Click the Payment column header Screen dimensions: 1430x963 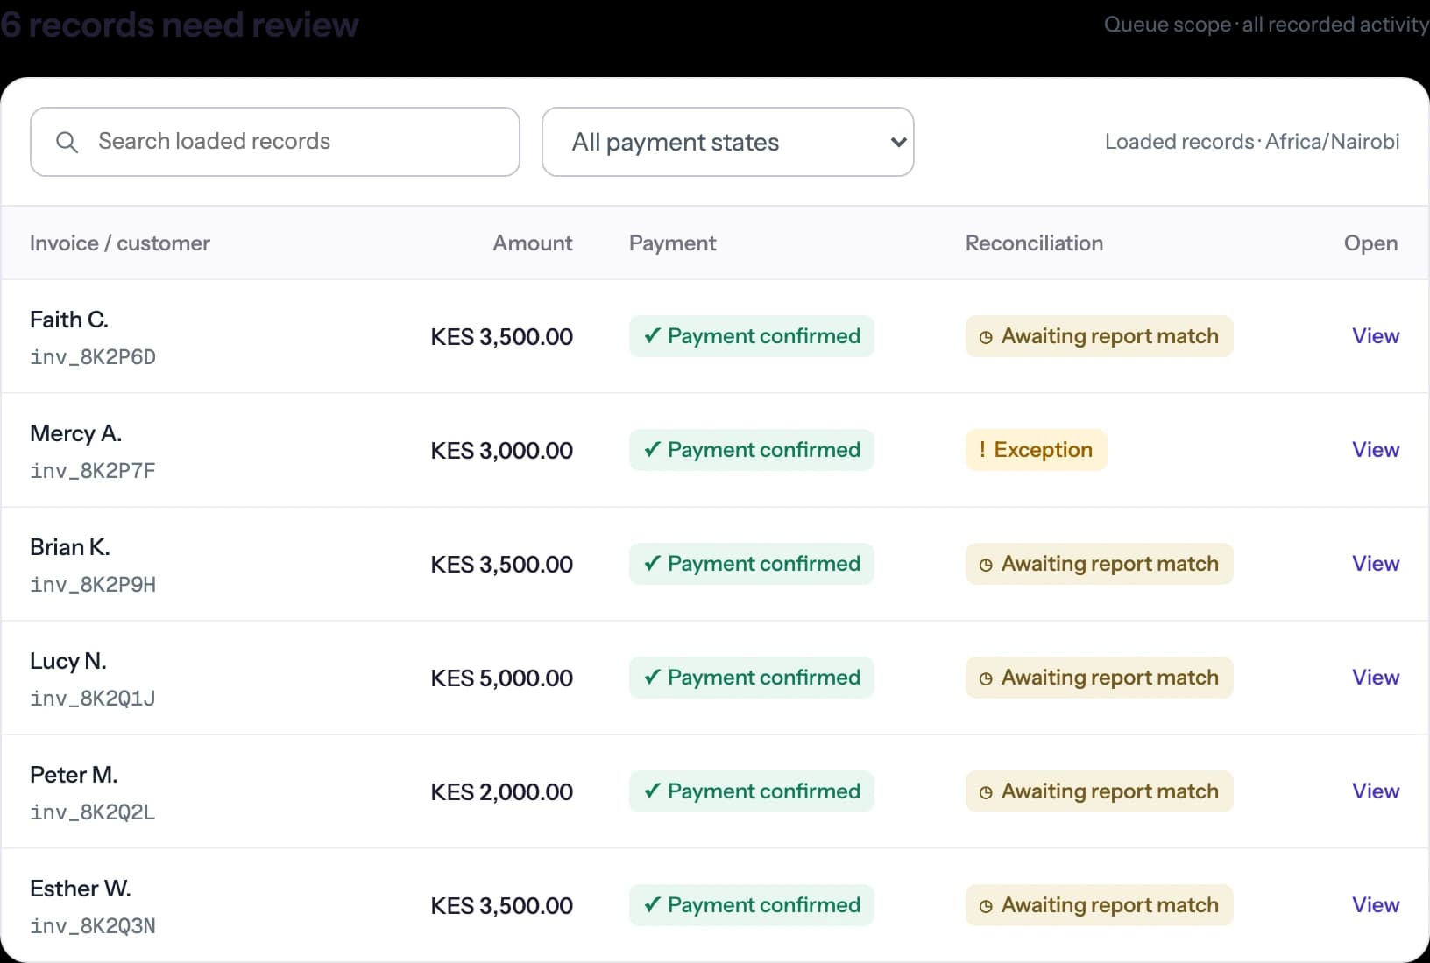[x=673, y=243]
